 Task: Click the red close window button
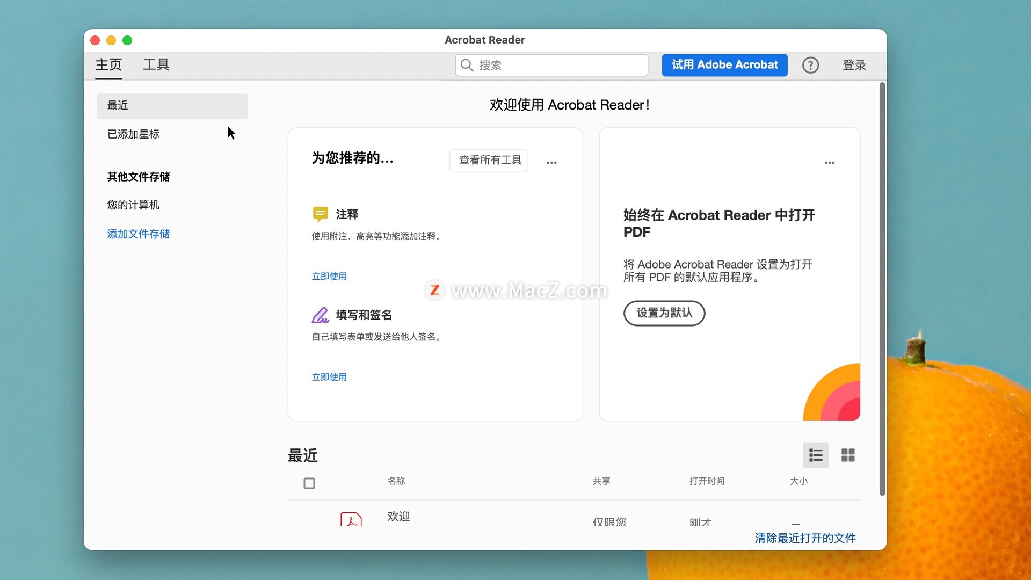point(95,40)
